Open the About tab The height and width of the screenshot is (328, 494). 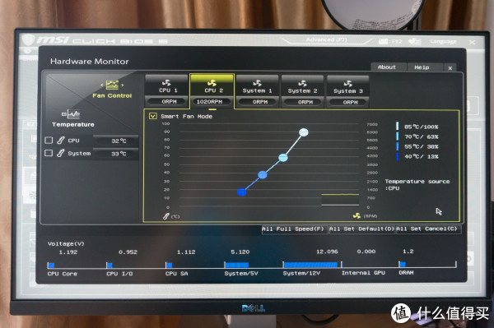(388, 67)
